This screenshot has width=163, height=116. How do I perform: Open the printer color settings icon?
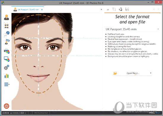(x=7, y=51)
